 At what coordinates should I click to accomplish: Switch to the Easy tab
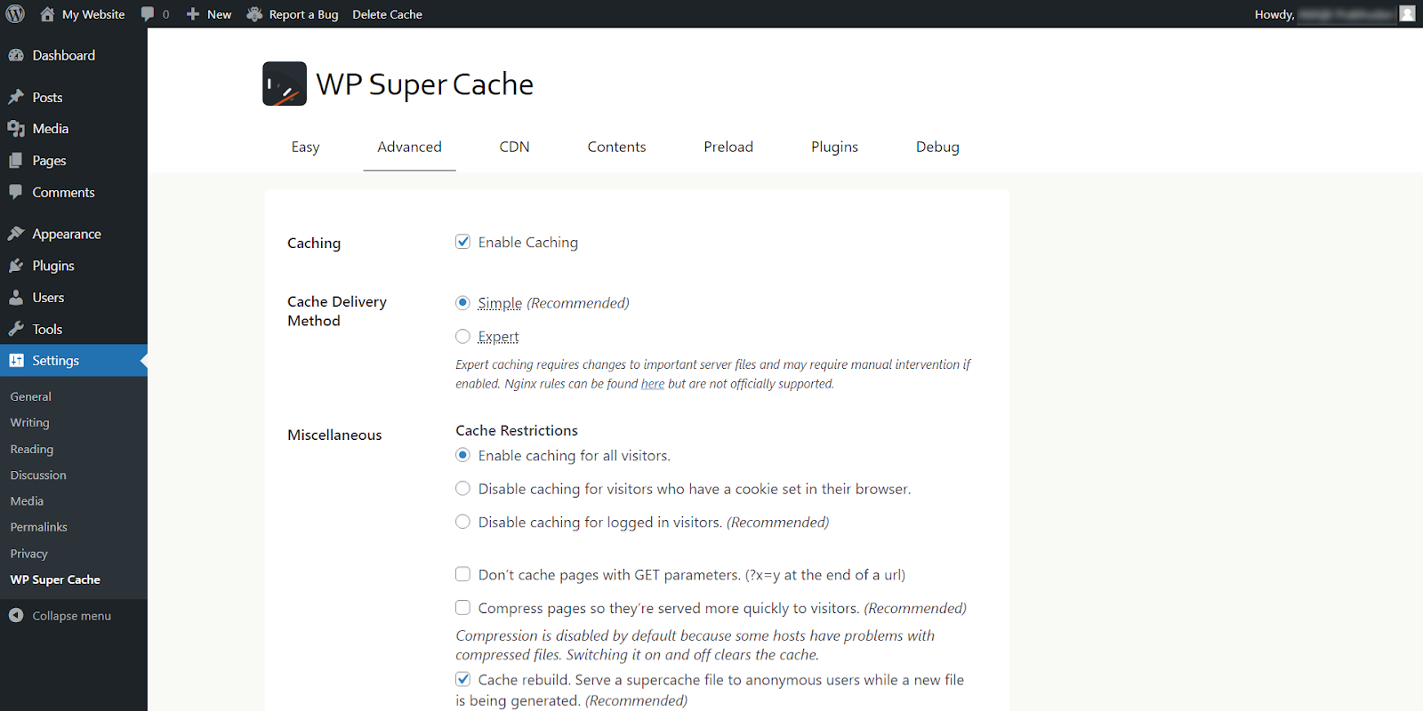[305, 147]
